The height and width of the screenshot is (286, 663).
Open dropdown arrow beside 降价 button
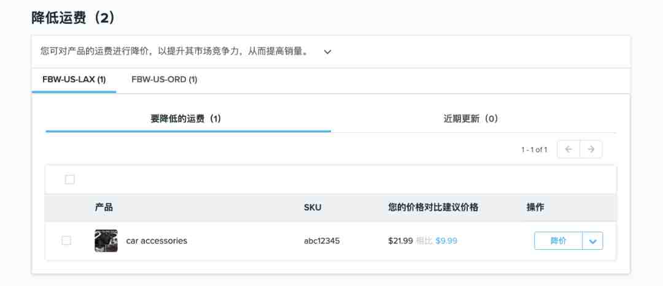[x=593, y=241]
